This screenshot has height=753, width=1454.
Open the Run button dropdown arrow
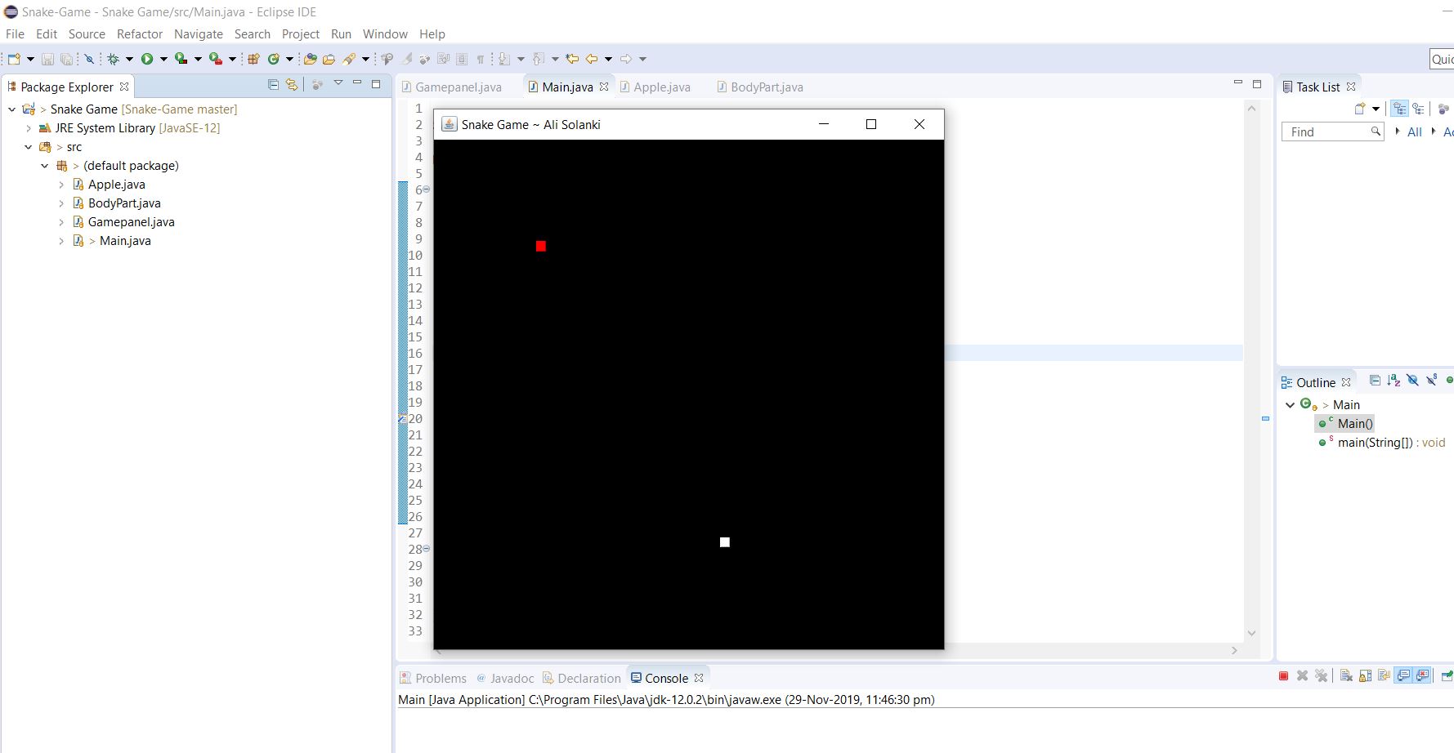(x=163, y=59)
